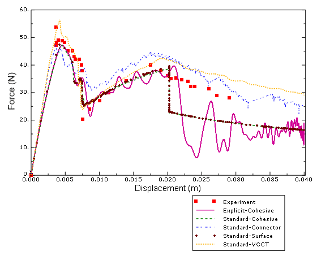
Task: Click the orange dotted Standard-VCCT legend line
Action: (x=205, y=244)
